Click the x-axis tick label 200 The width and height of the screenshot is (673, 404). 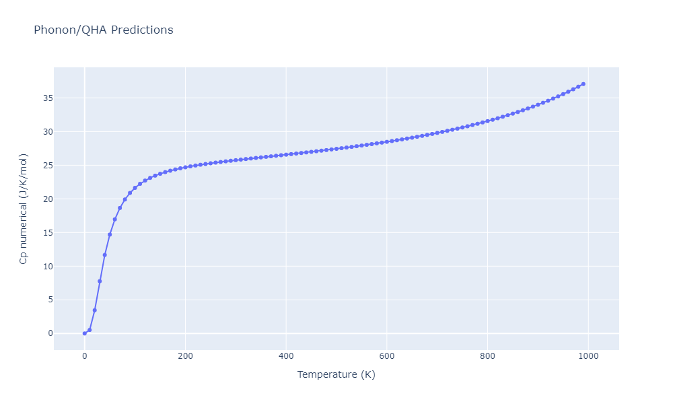[x=186, y=356]
